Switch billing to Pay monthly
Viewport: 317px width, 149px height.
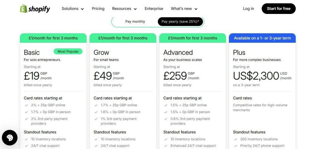point(135,22)
